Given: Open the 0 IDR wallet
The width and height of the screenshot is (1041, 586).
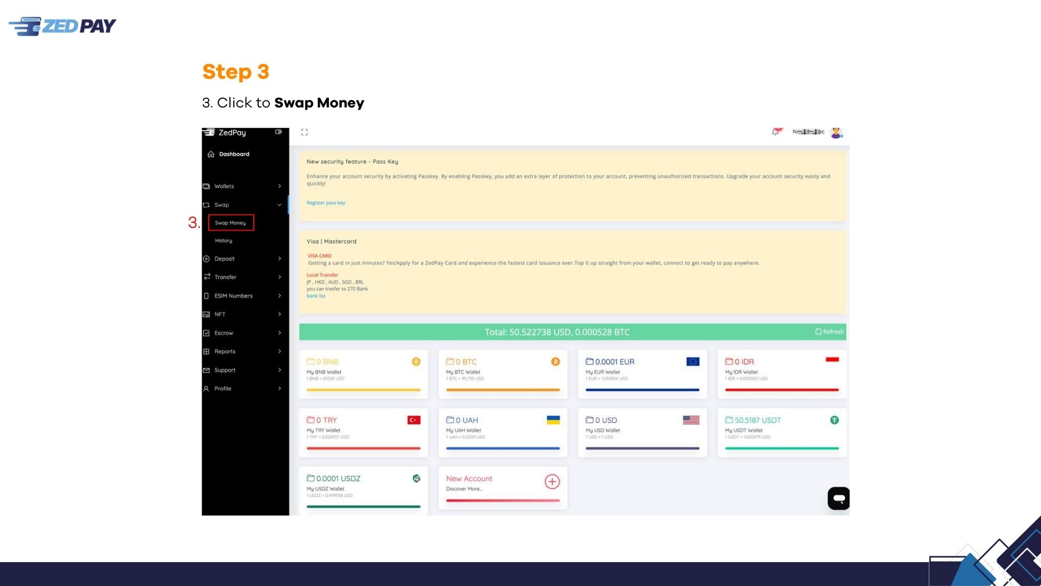Looking at the screenshot, I should pos(782,374).
